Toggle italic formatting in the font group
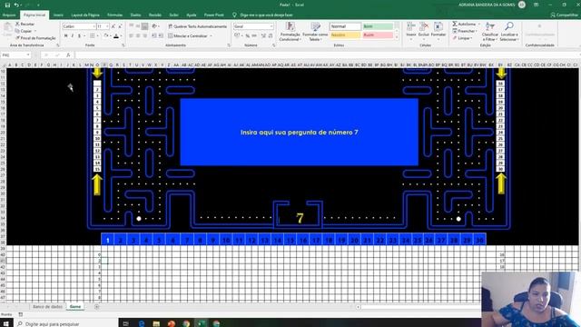 click(x=73, y=36)
